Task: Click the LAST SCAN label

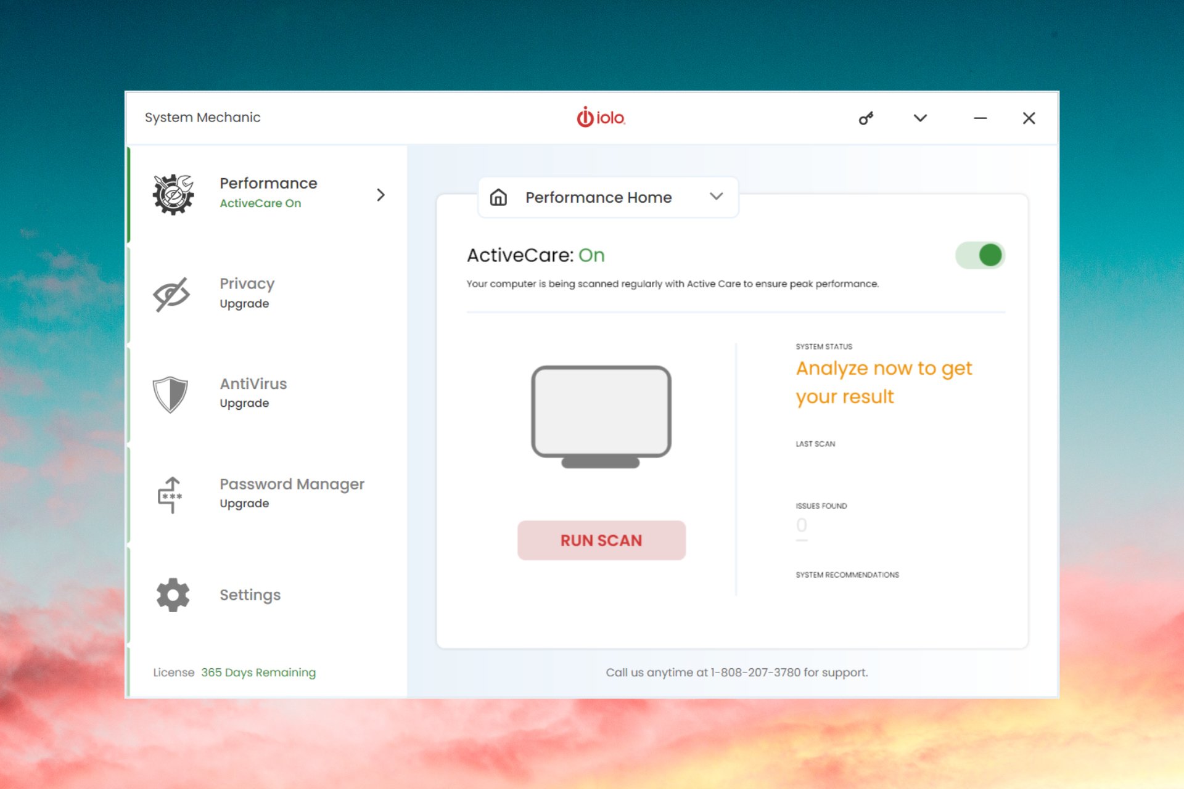Action: [815, 444]
